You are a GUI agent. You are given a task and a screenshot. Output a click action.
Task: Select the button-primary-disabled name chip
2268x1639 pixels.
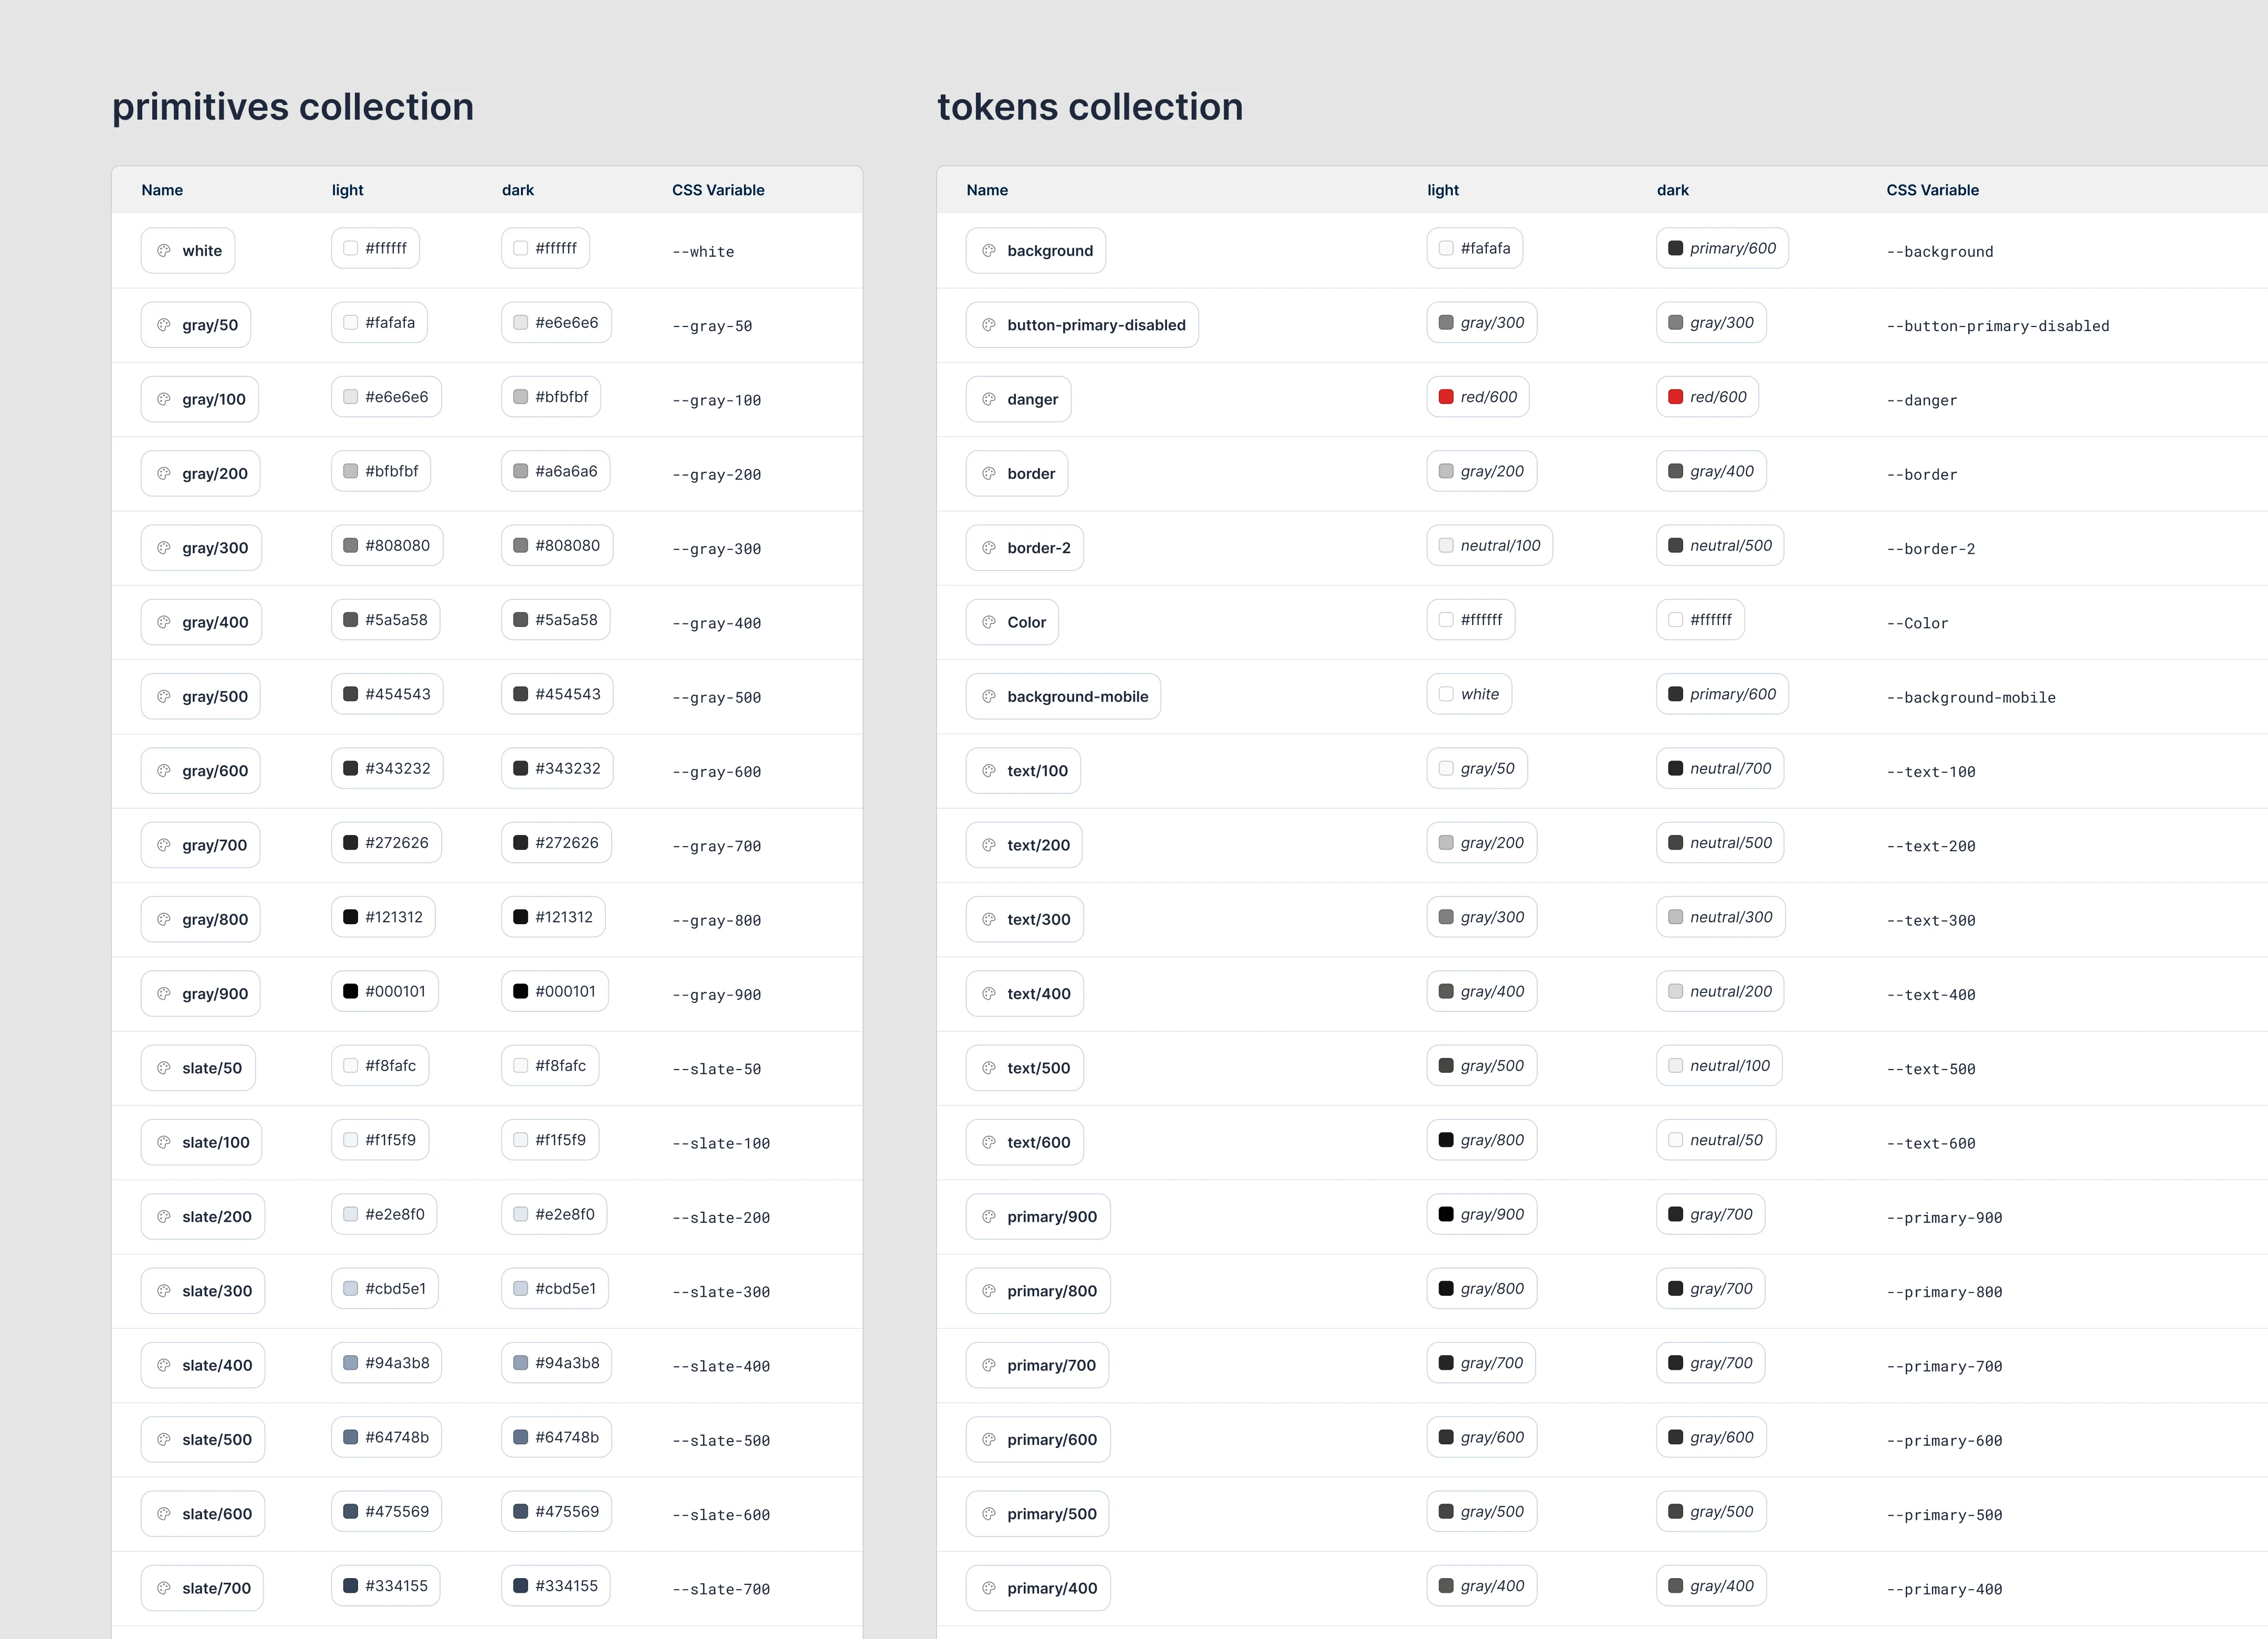(x=1082, y=325)
